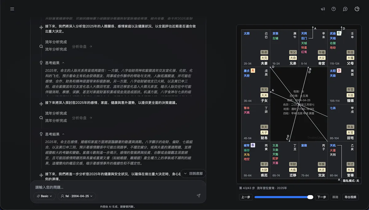369x210 pixels.
Task: Open the Basic model dropdown
Action: 45,196
